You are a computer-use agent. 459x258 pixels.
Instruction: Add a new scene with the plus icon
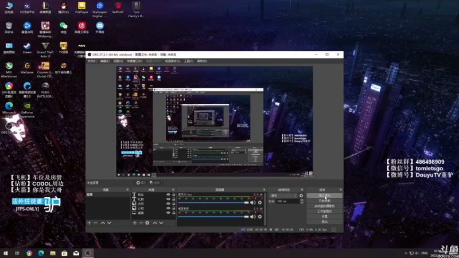point(90,223)
